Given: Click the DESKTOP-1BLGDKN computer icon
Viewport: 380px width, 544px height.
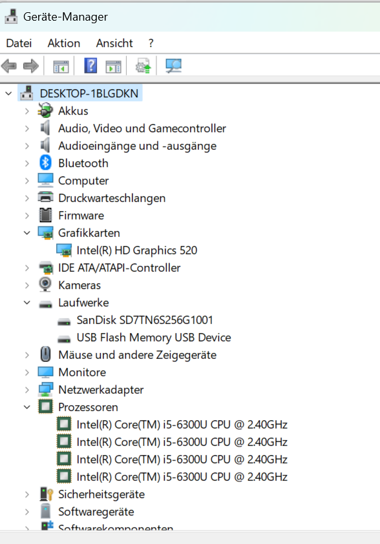Looking at the screenshot, I should (x=26, y=93).
